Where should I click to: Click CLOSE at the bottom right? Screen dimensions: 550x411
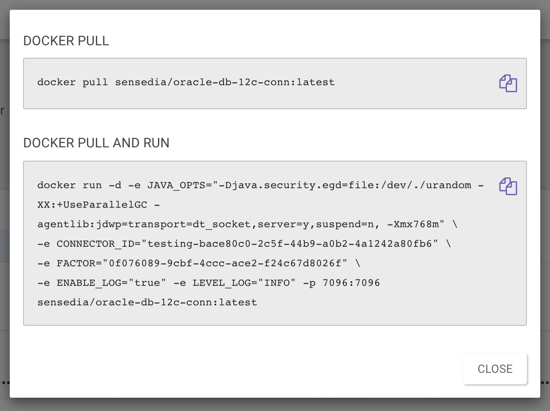(x=495, y=369)
